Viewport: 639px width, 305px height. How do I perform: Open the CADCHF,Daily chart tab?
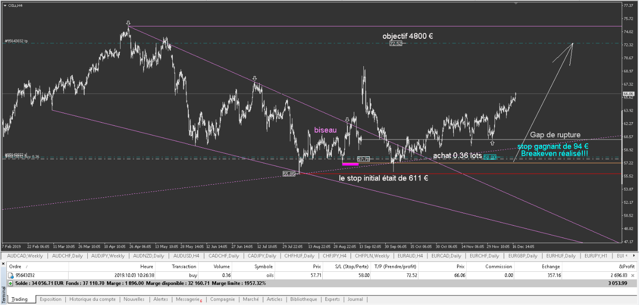tap(224, 256)
